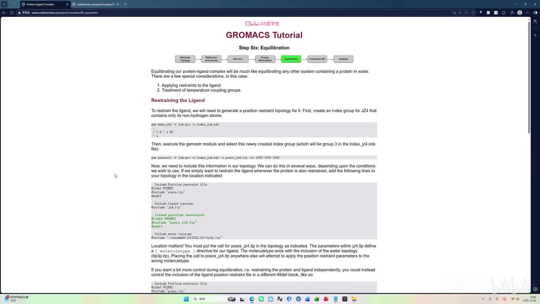Click the 'moleculetype' directive text

click(175, 251)
